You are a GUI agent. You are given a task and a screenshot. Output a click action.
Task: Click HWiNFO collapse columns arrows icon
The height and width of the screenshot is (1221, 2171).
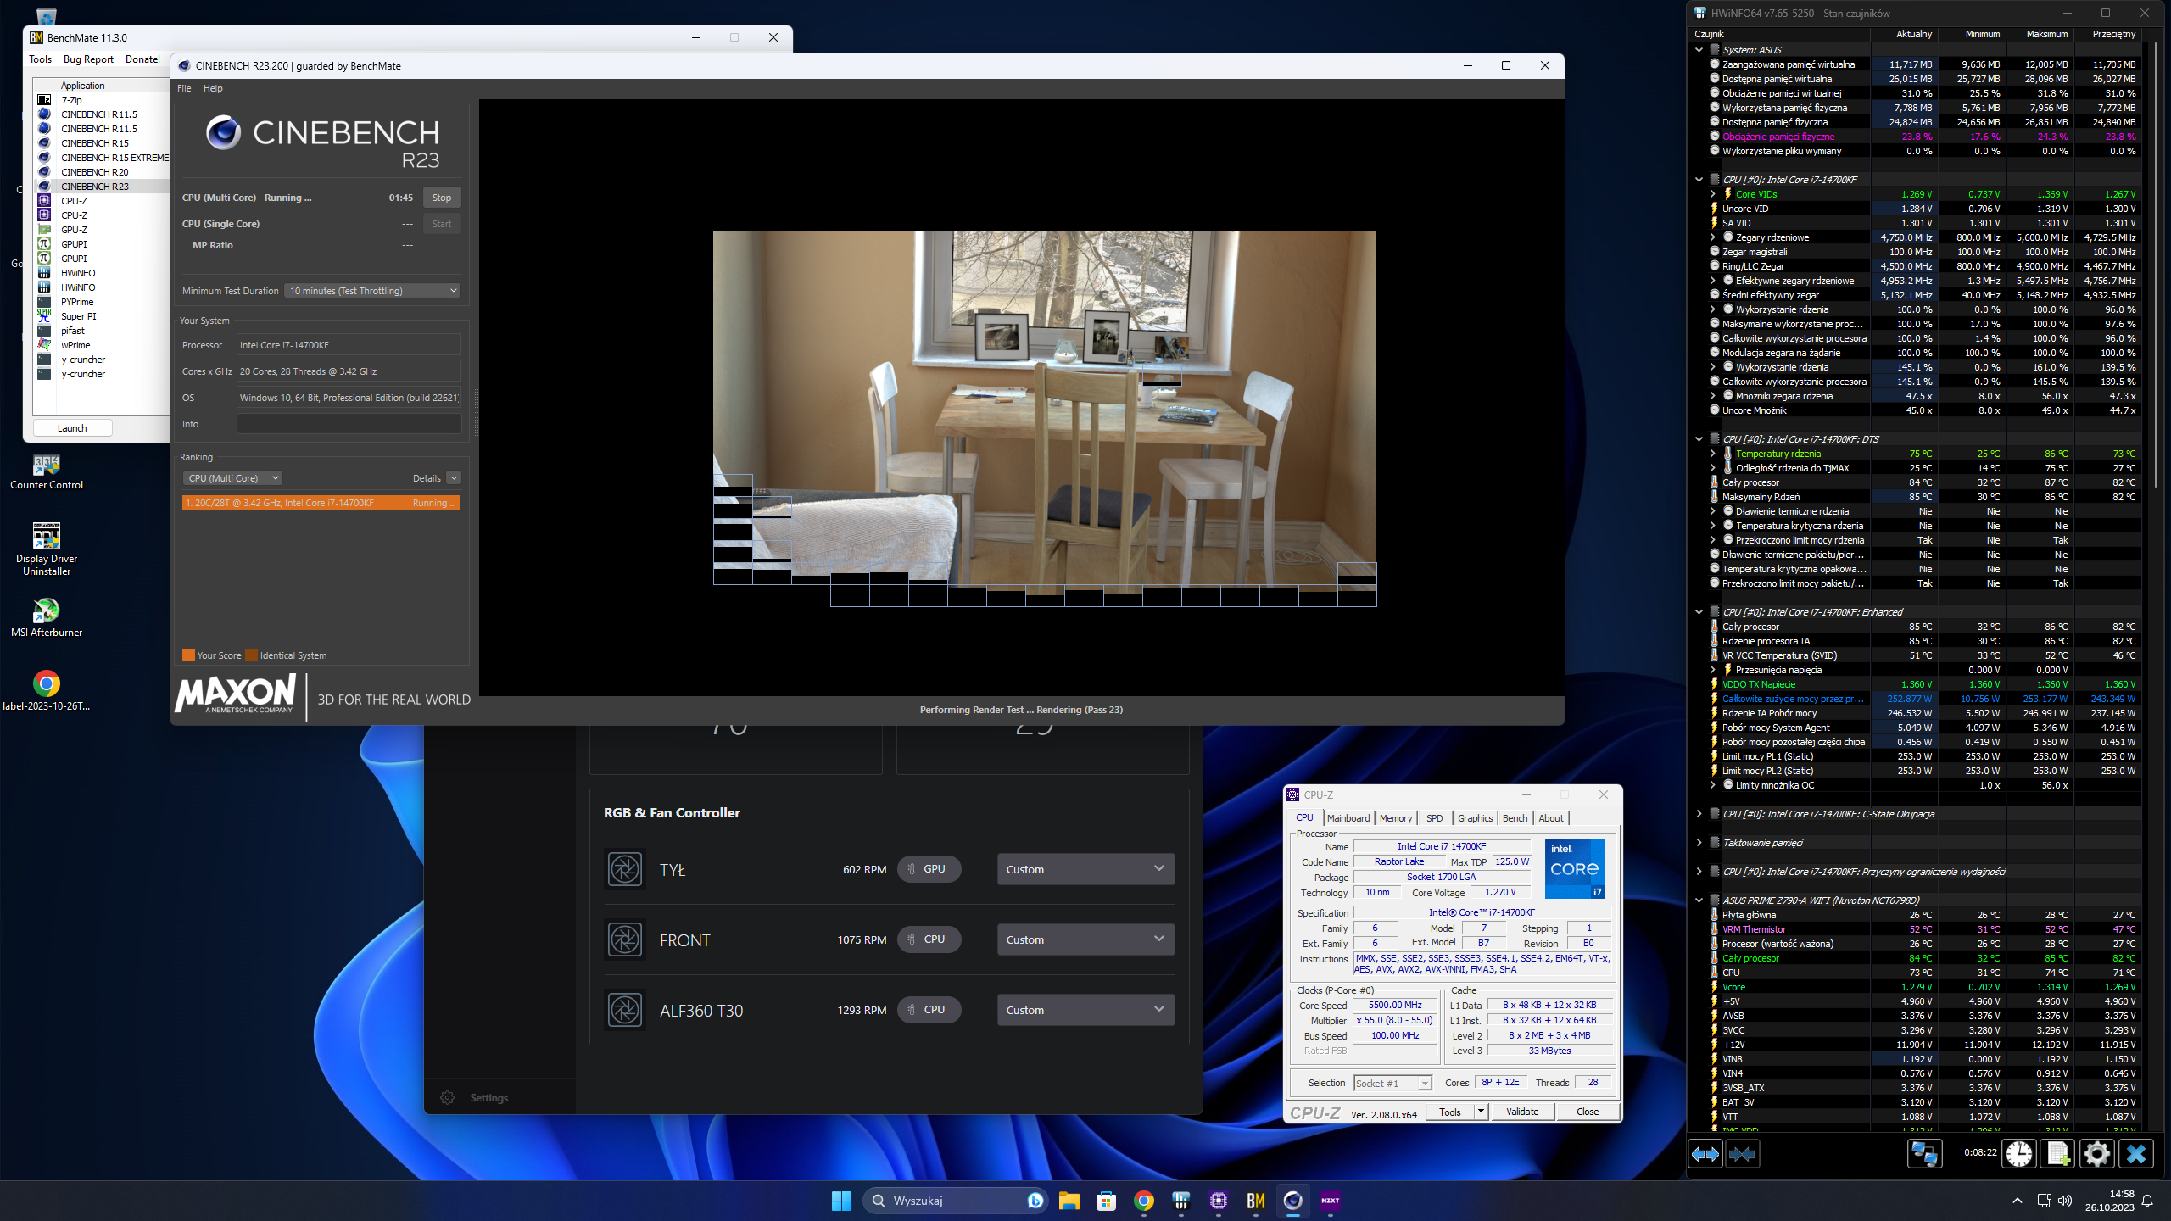click(x=1742, y=1154)
